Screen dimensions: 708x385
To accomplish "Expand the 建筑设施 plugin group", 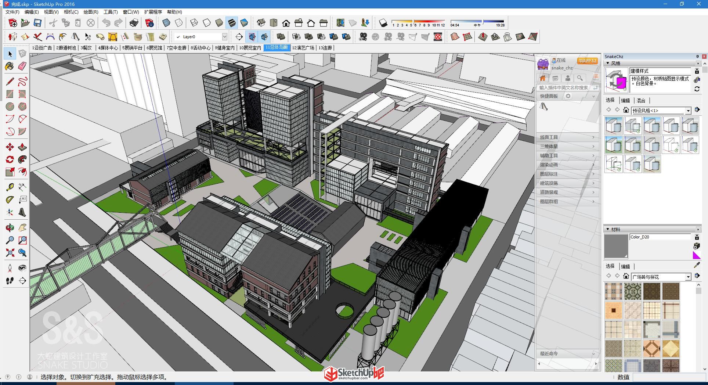I will click(567, 183).
